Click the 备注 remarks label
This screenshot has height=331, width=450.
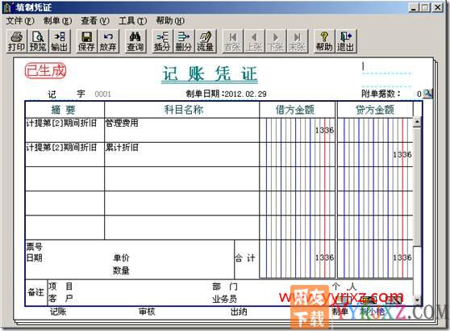pos(35,292)
